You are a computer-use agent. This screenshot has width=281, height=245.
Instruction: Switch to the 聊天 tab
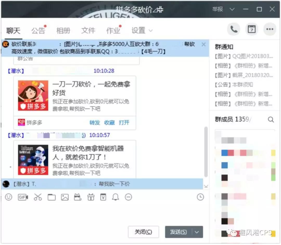(x=13, y=31)
